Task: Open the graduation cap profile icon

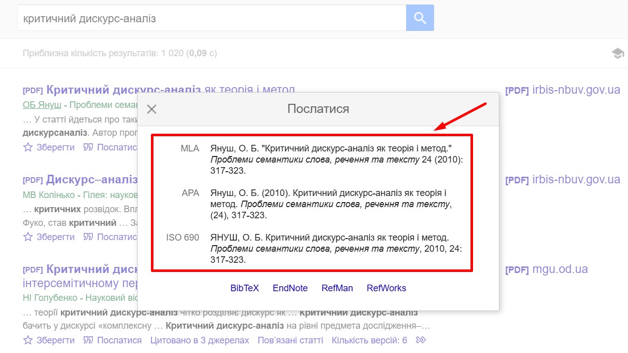Action: point(618,53)
